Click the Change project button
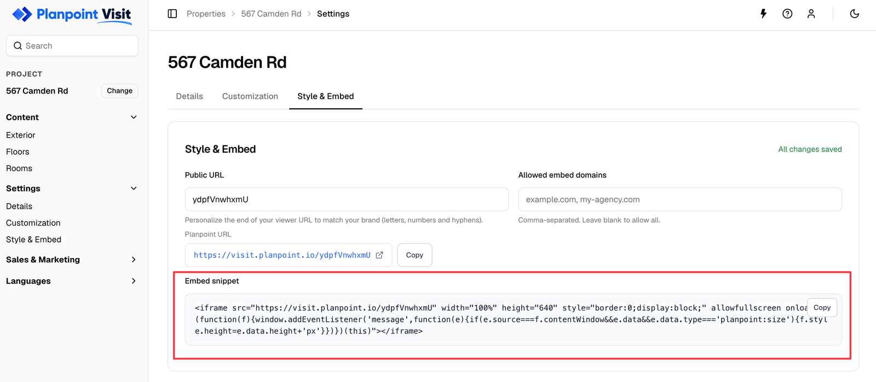876x382 pixels. (x=120, y=91)
